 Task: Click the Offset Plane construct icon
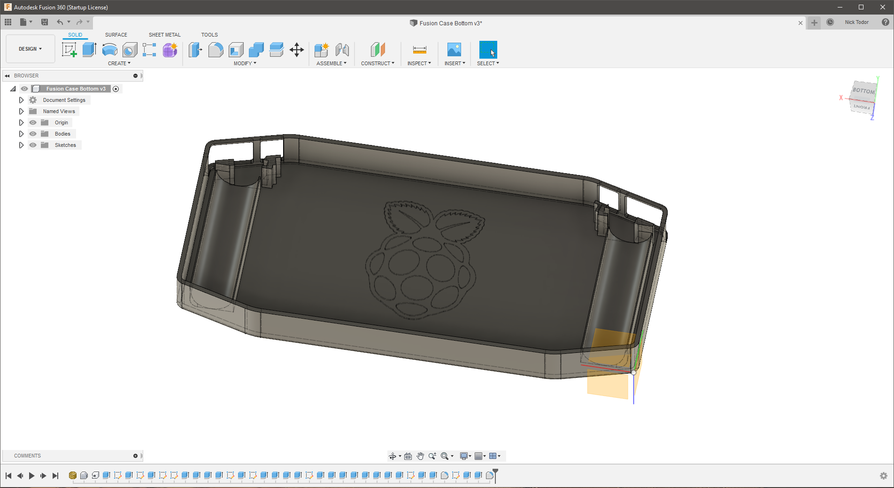coord(378,50)
